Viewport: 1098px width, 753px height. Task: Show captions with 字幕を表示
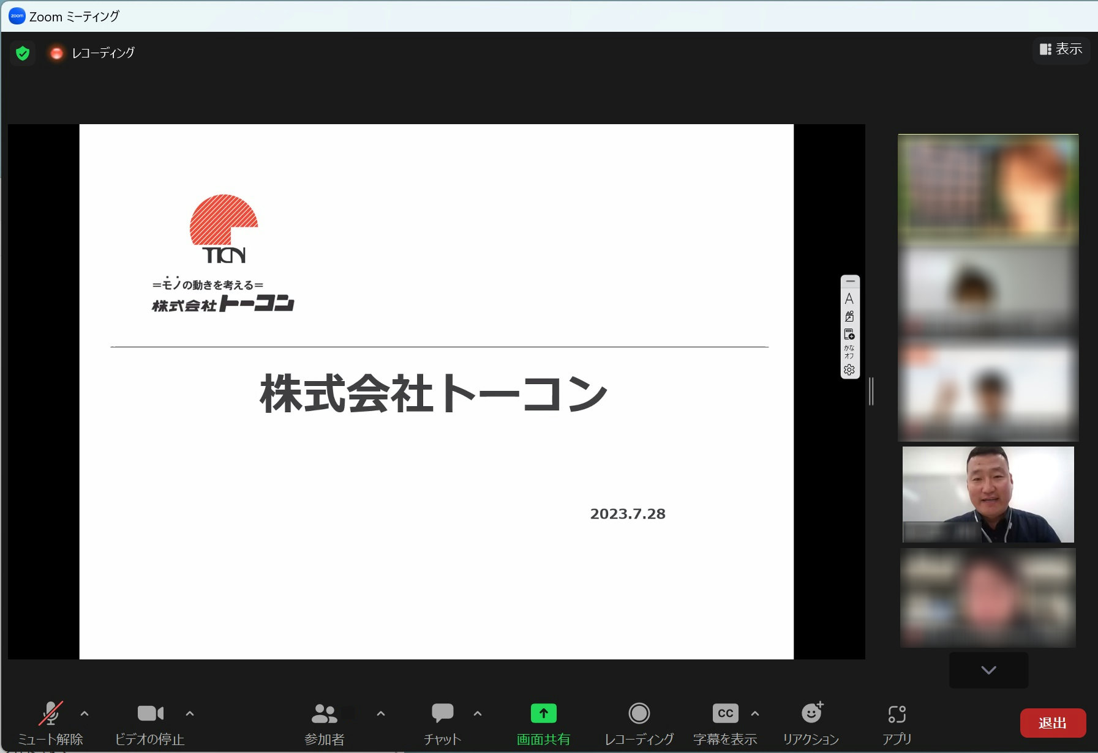725,724
